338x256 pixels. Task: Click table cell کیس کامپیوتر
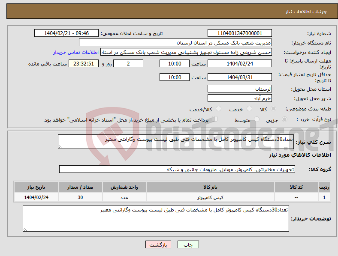point(210,197)
